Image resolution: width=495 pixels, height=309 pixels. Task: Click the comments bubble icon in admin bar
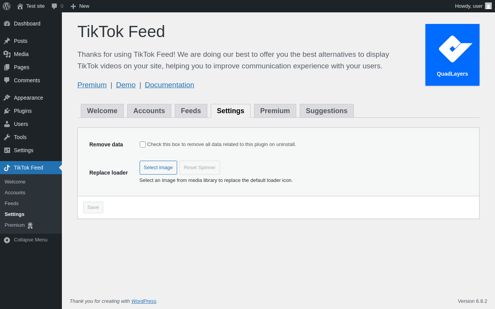coord(55,6)
